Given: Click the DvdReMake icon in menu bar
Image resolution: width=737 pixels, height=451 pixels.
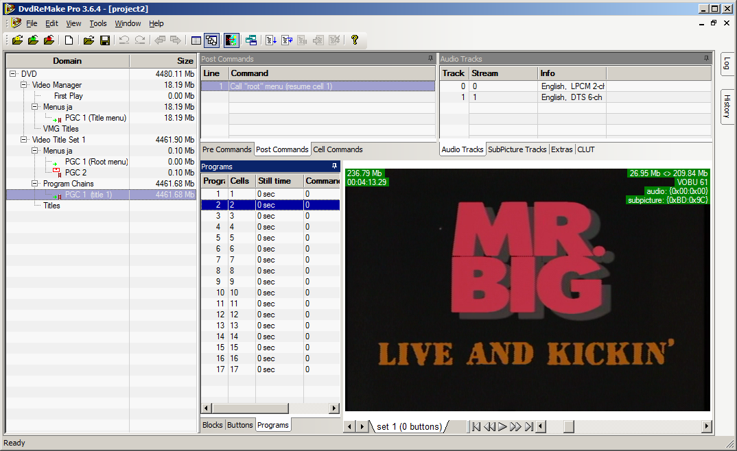Looking at the screenshot, I should coord(16,23).
